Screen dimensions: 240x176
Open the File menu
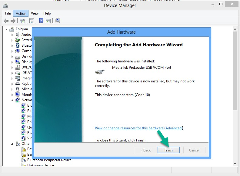pyautogui.click(x=8, y=13)
